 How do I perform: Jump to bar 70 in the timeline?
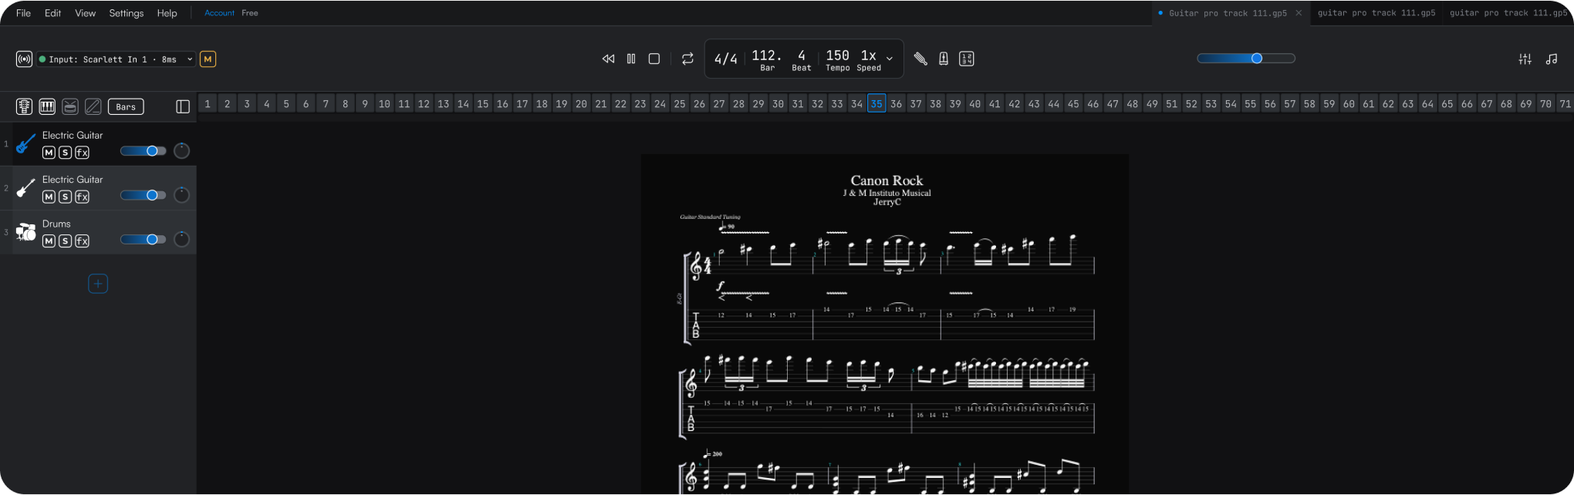1545,104
